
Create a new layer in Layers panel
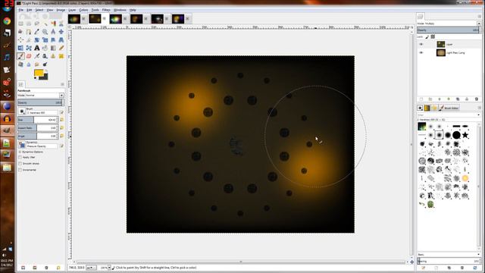pyautogui.click(x=421, y=99)
